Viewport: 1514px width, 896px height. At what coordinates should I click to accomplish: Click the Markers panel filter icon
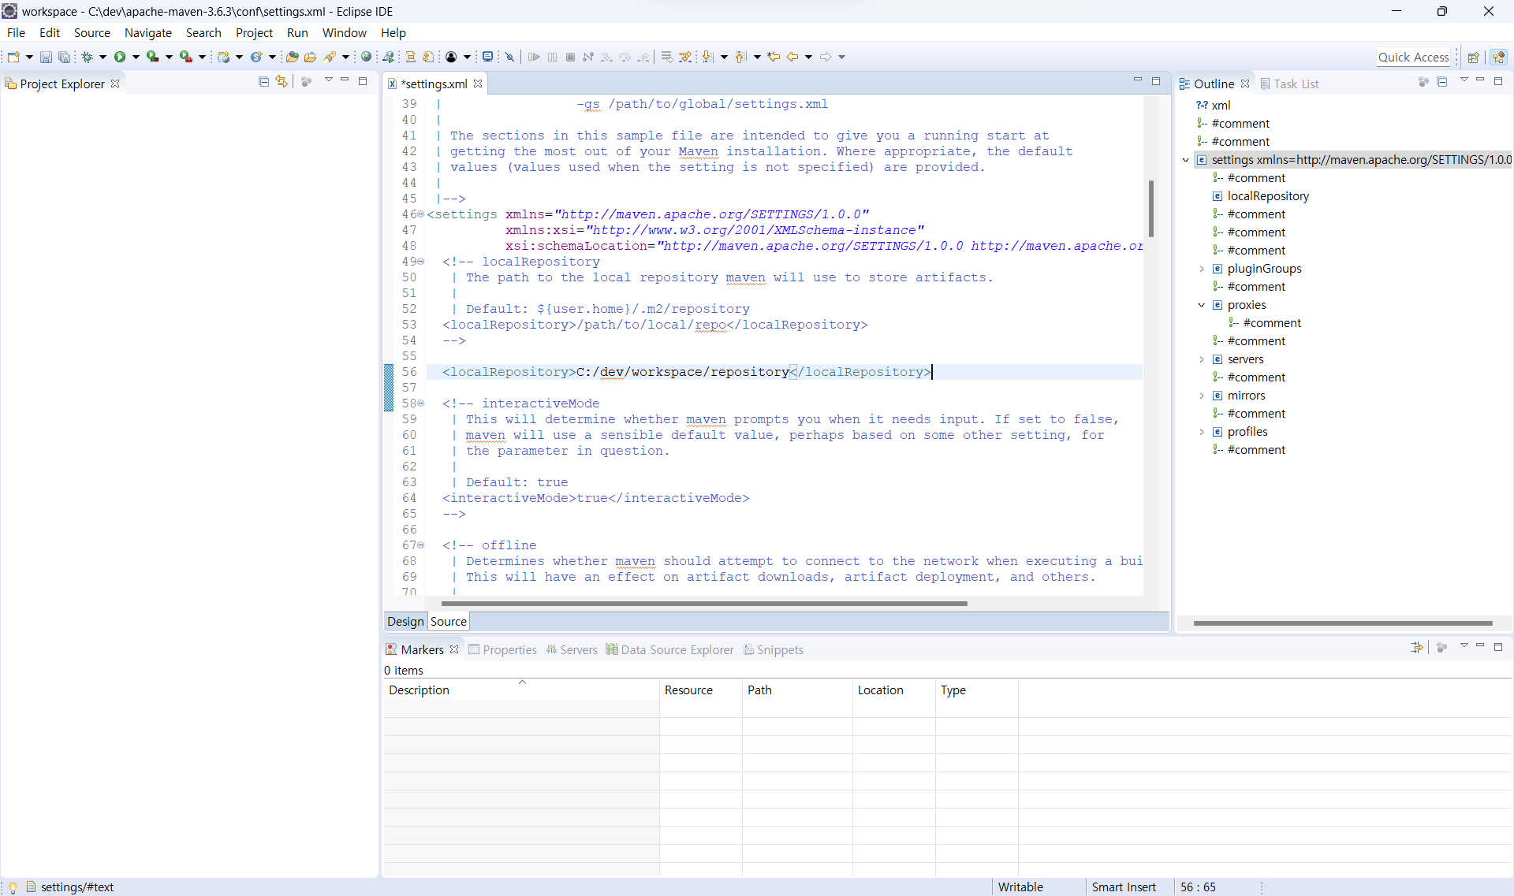1417,648
